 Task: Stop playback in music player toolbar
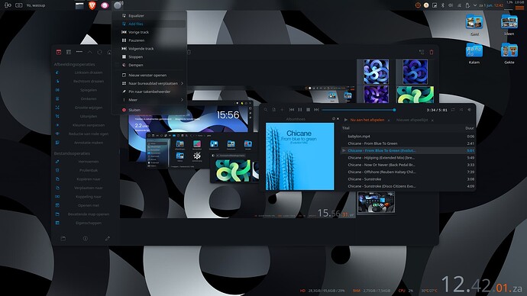(x=309, y=110)
